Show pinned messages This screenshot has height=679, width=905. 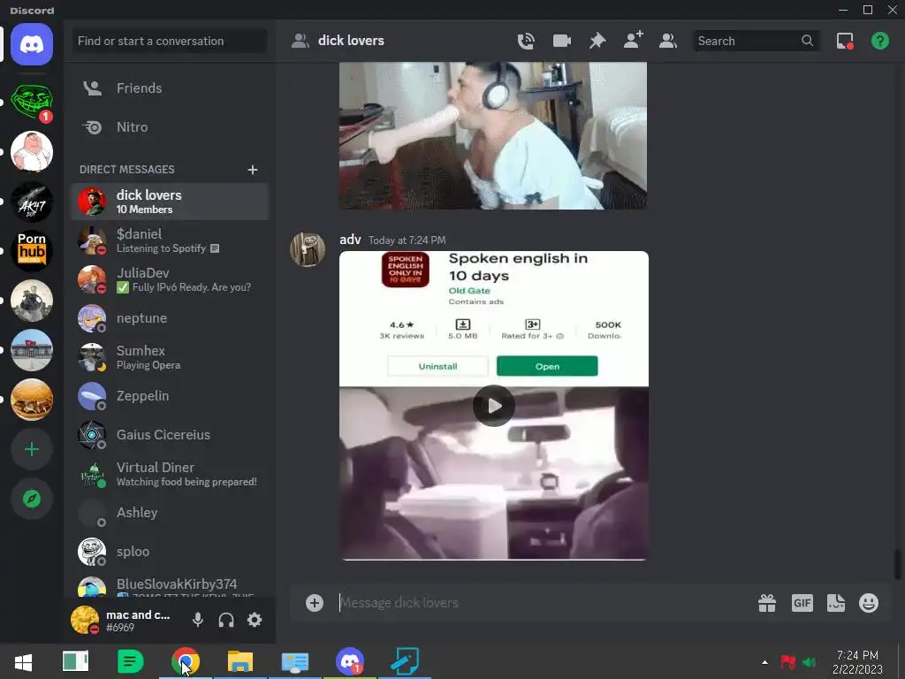(x=597, y=41)
